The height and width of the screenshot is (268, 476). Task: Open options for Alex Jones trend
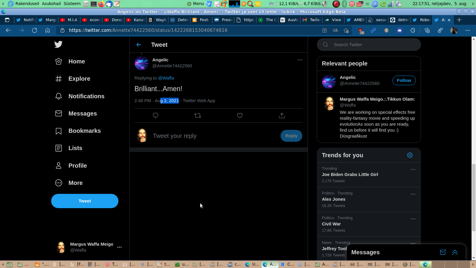(x=413, y=194)
